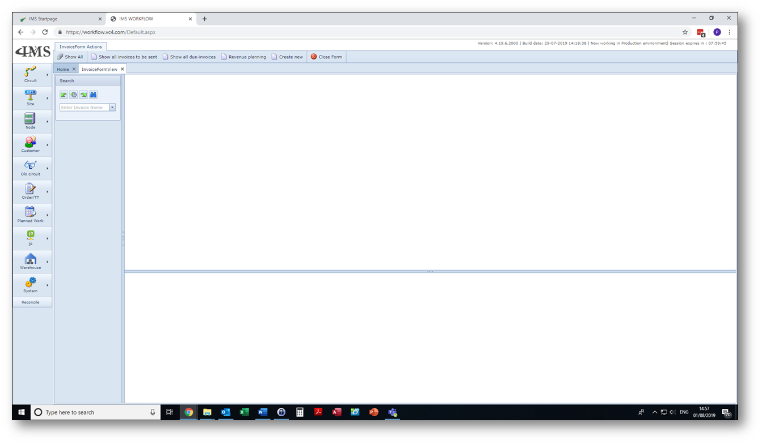Click the green forward-arrow search icon
Image resolution: width=762 pixels, height=444 pixels.
click(83, 95)
